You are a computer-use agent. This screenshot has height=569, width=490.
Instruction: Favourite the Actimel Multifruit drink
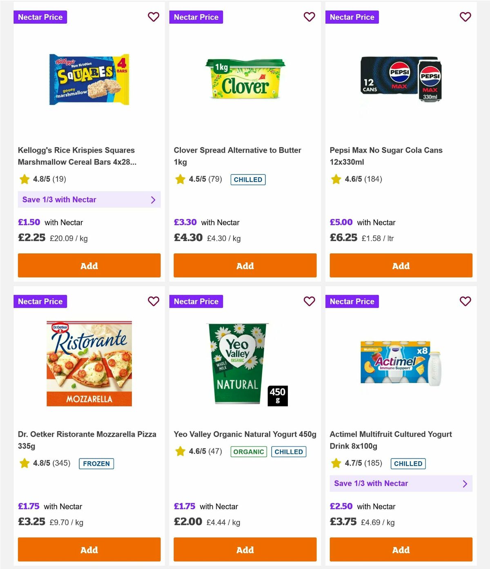465,301
